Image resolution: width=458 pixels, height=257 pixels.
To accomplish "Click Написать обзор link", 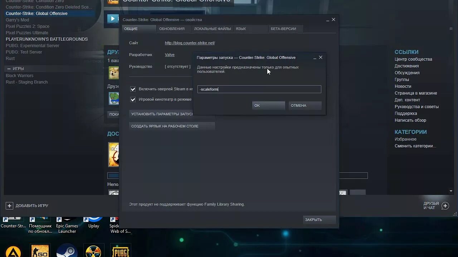I will (x=410, y=120).
